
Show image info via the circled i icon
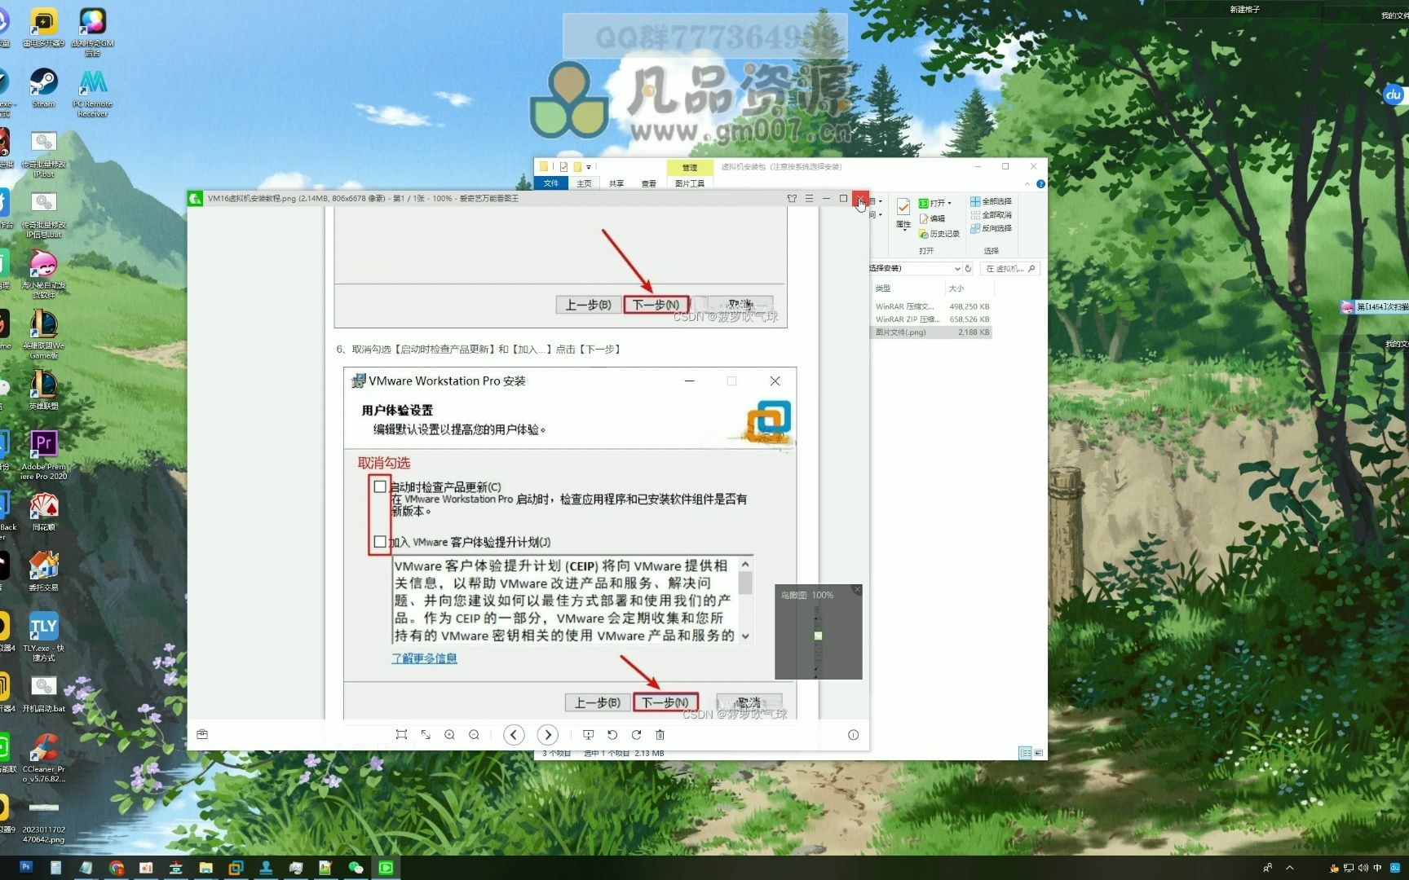853,734
